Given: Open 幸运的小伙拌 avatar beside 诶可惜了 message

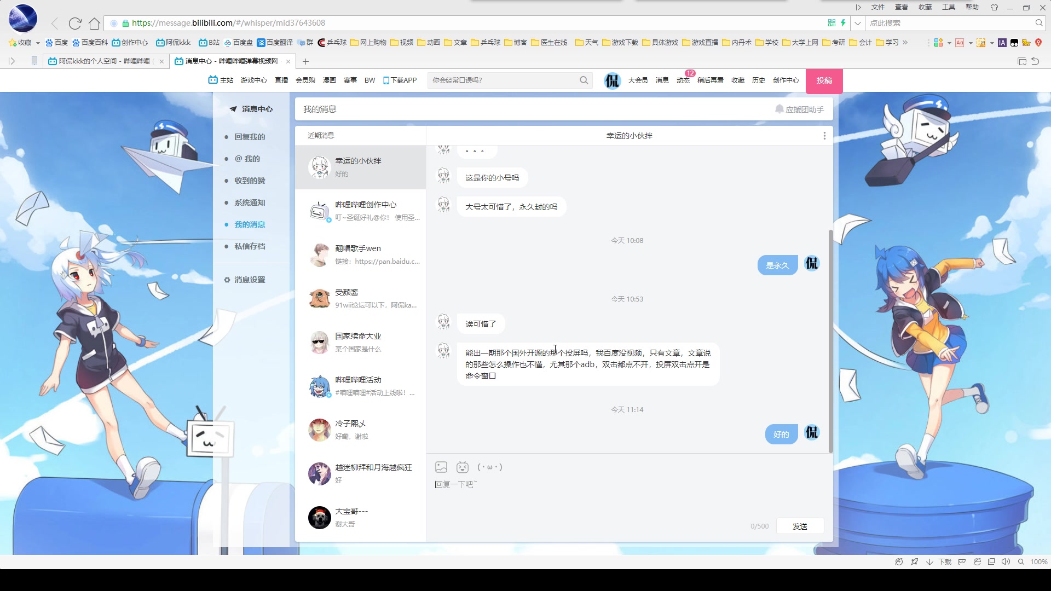Looking at the screenshot, I should [x=443, y=322].
